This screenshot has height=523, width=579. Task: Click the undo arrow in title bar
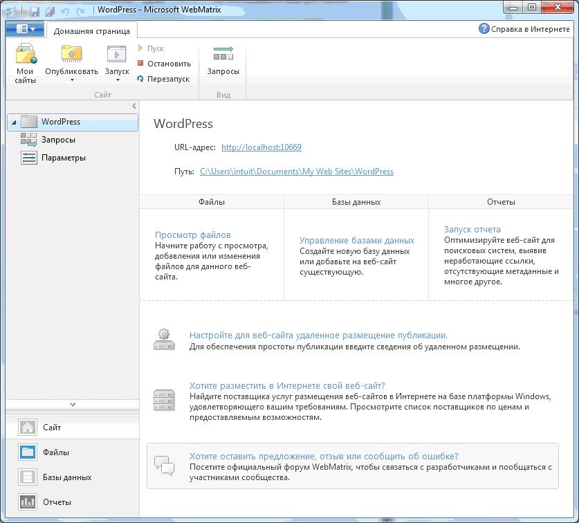(x=65, y=12)
